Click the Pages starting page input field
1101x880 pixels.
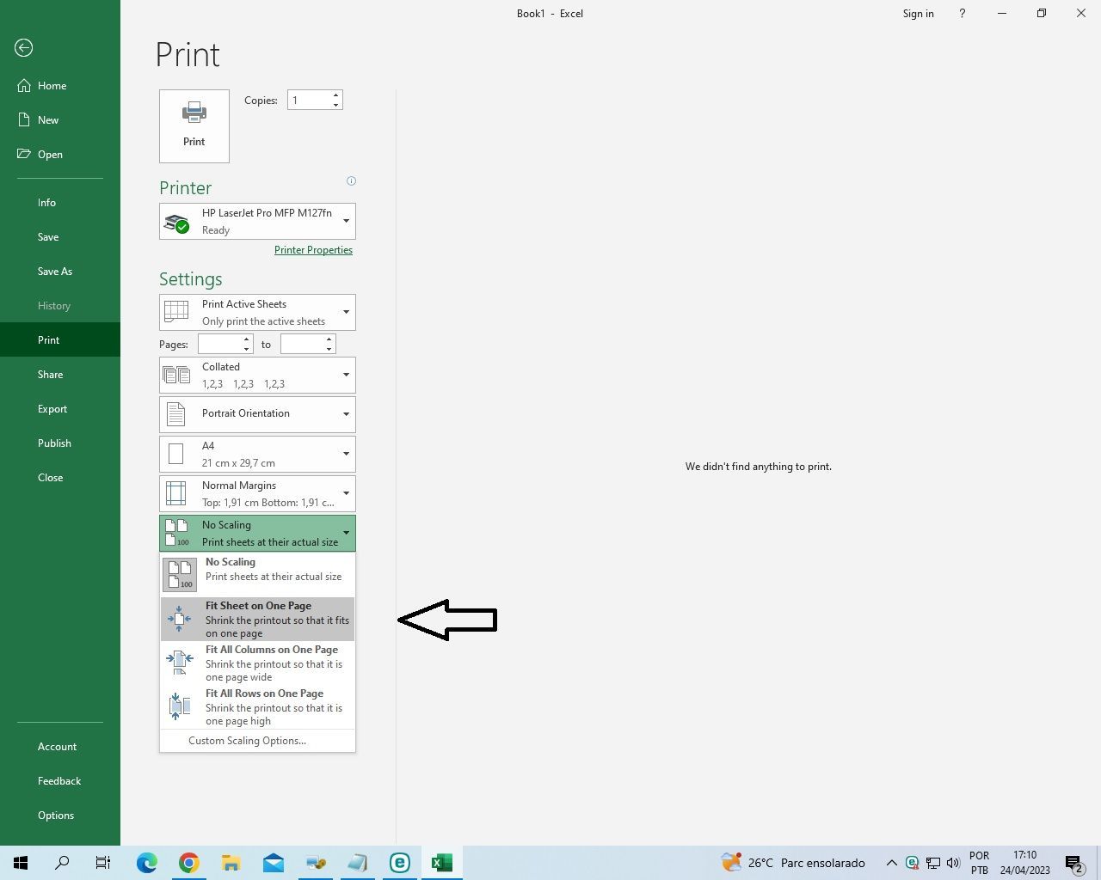pos(221,343)
